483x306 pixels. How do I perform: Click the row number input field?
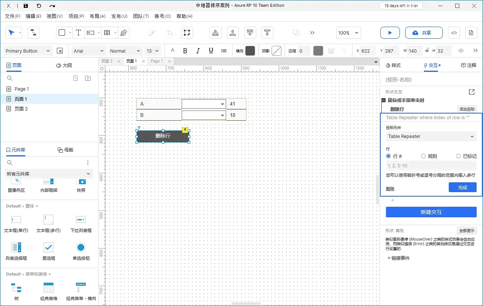coord(431,165)
